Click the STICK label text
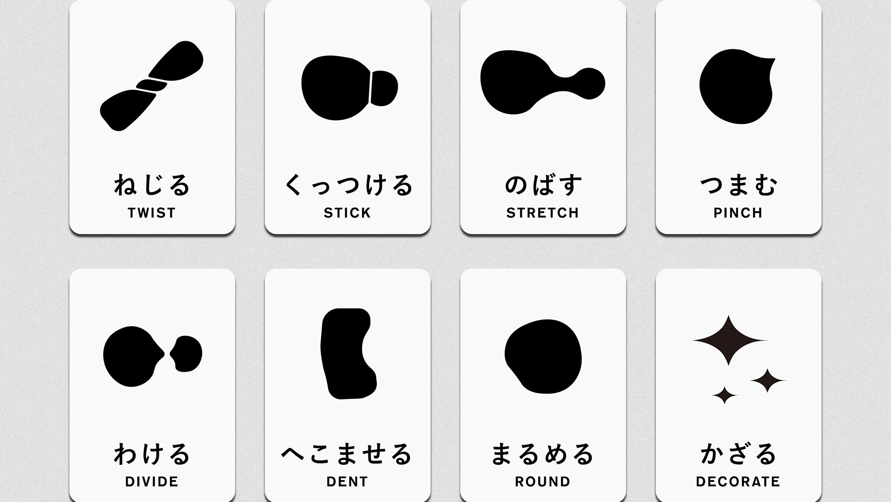Image resolution: width=891 pixels, height=502 pixels. pos(348,213)
